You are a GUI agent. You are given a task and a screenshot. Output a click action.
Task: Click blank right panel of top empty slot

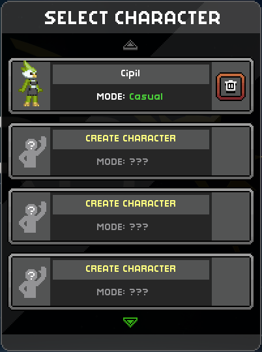231,151
